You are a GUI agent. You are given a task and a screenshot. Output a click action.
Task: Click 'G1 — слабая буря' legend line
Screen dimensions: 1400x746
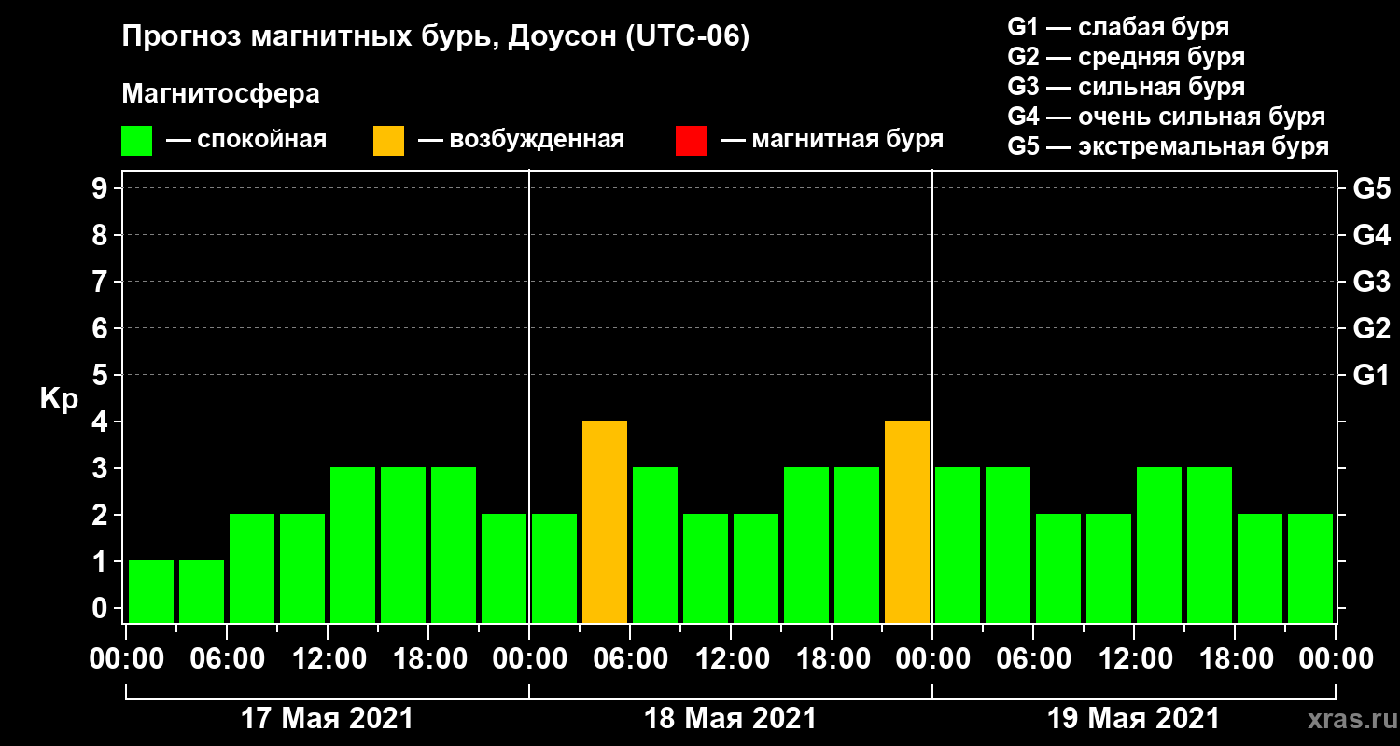tap(1118, 27)
